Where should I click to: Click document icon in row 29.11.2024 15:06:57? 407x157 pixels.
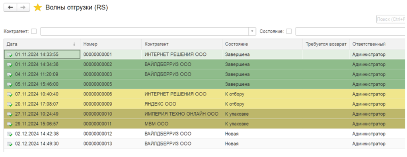click(10, 124)
